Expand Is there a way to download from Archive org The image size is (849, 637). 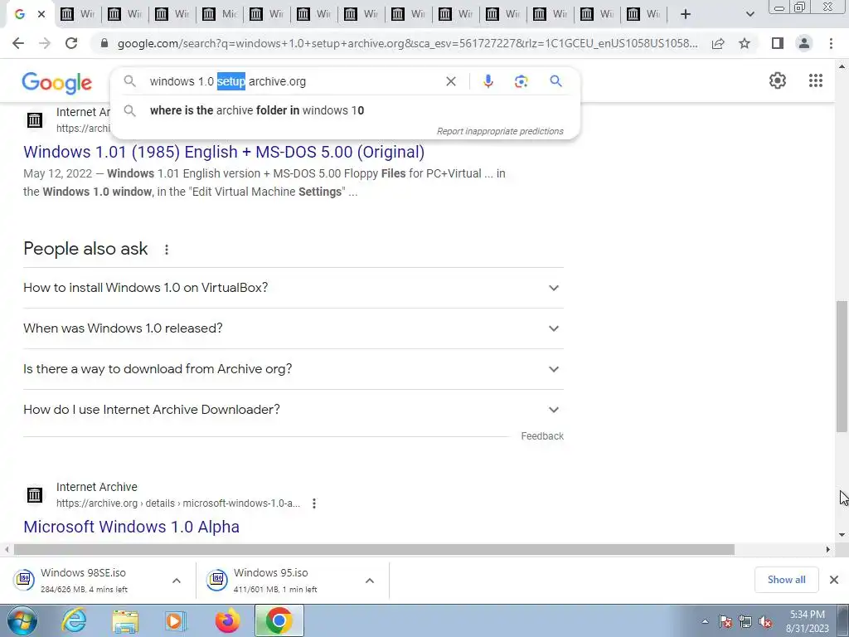pos(294,369)
